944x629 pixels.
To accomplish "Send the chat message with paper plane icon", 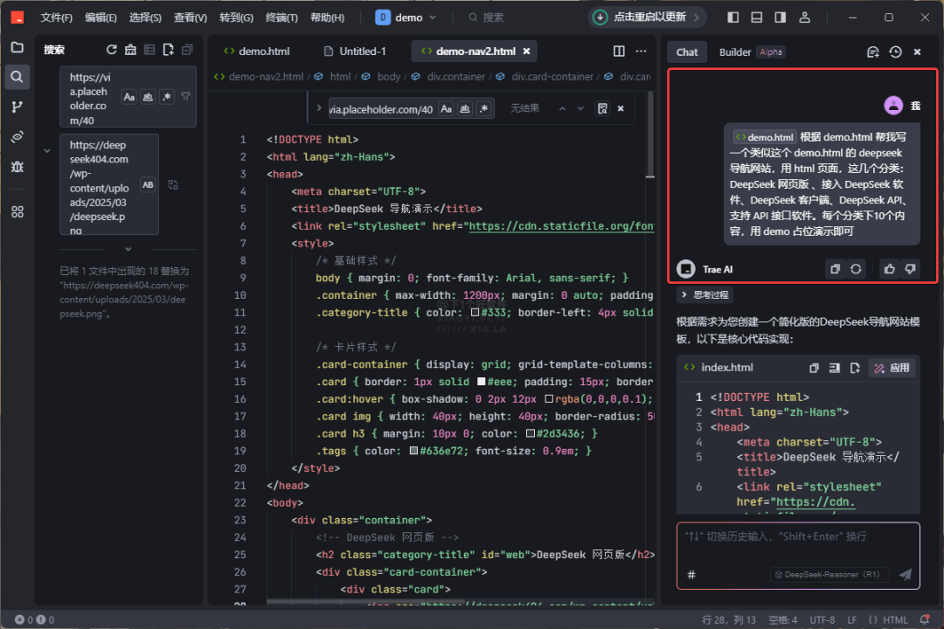I will (x=905, y=574).
